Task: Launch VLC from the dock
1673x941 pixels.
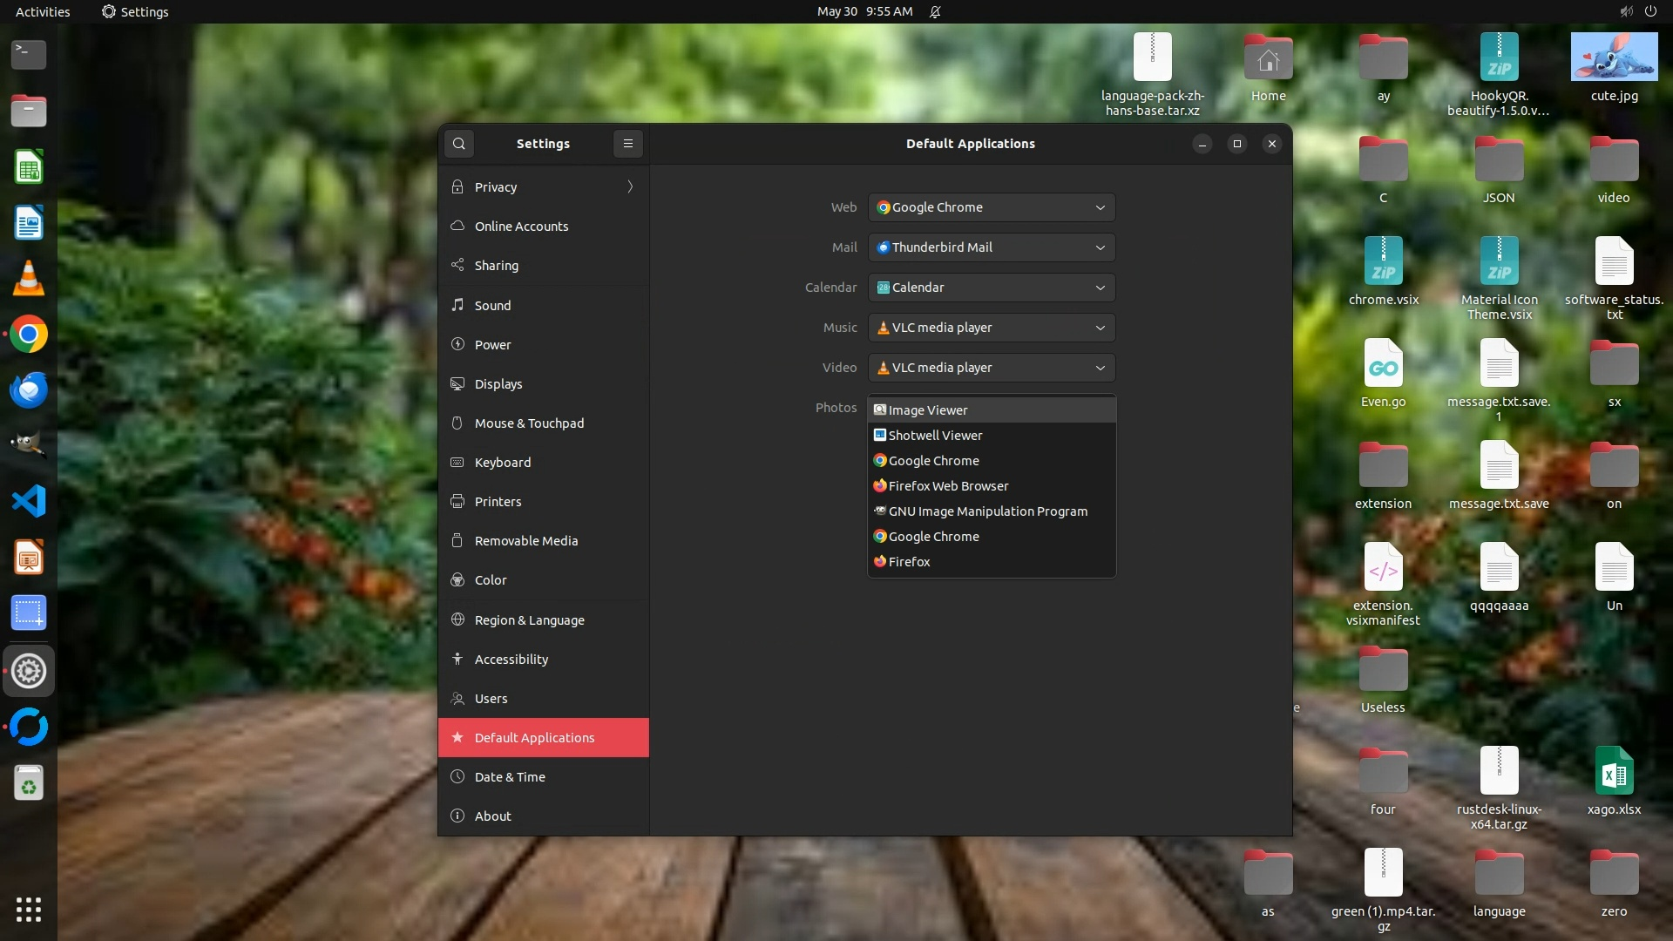Action: pos(29,279)
